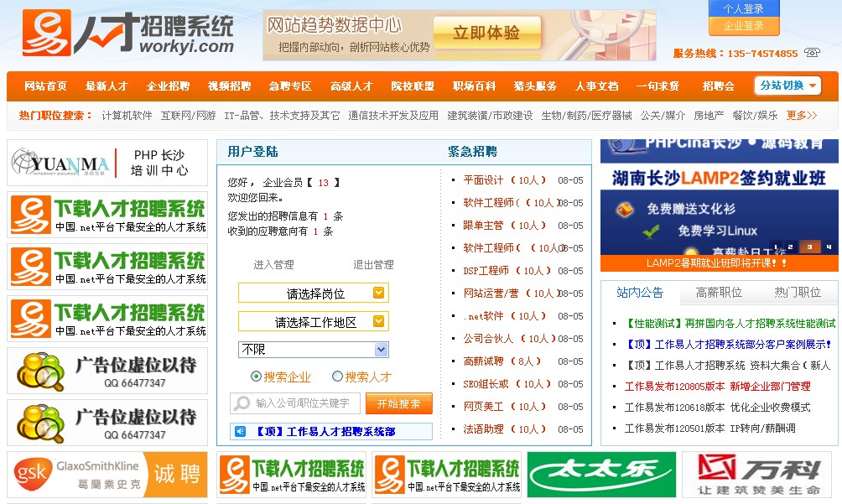Go to 网站首页 in navigation bar
The image size is (842, 504).
(x=45, y=86)
